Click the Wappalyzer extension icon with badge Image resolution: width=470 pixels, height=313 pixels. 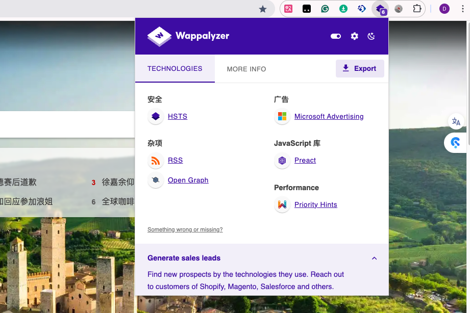(x=380, y=9)
